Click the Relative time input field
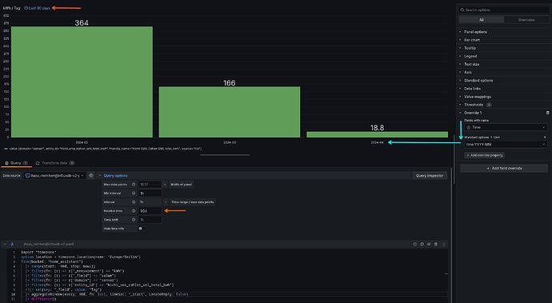 point(150,211)
